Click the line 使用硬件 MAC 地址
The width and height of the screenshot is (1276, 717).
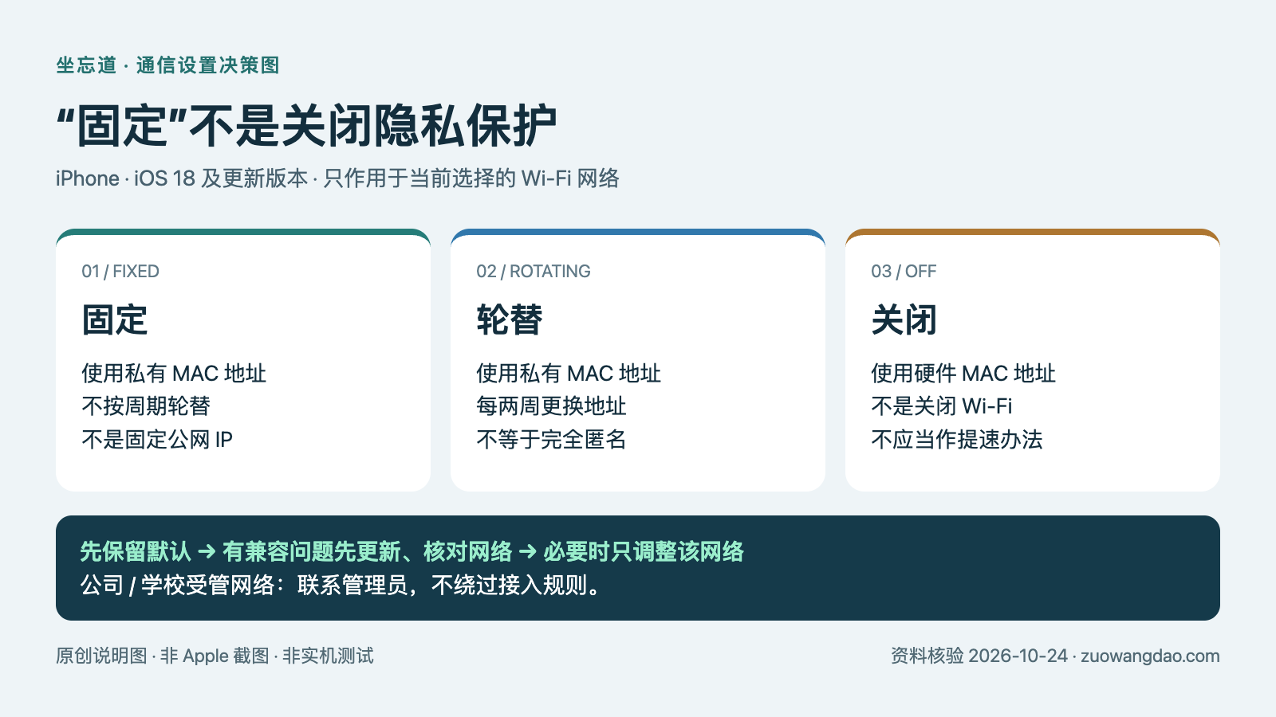(x=963, y=374)
